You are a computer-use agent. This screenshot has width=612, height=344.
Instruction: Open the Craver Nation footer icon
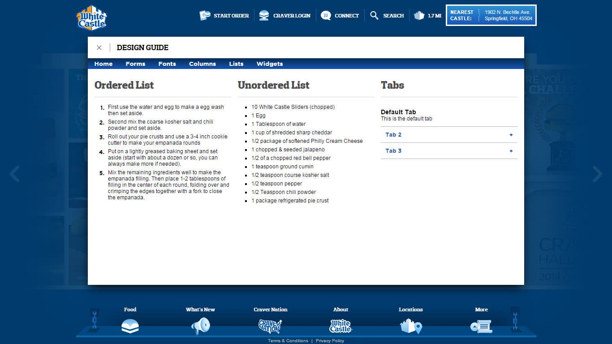[270, 326]
